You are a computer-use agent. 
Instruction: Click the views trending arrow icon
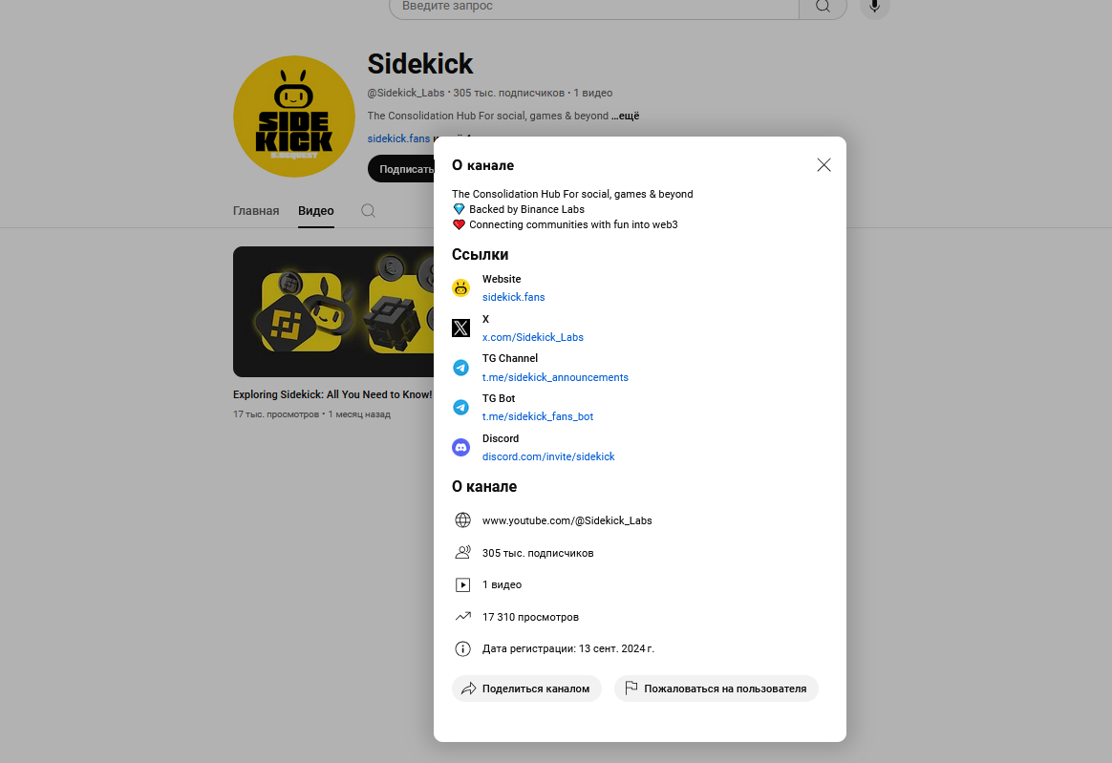tap(462, 616)
